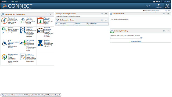172x97 pixels.
Task: Open My Expiration Dates settings dropdown
Action: 106,20
